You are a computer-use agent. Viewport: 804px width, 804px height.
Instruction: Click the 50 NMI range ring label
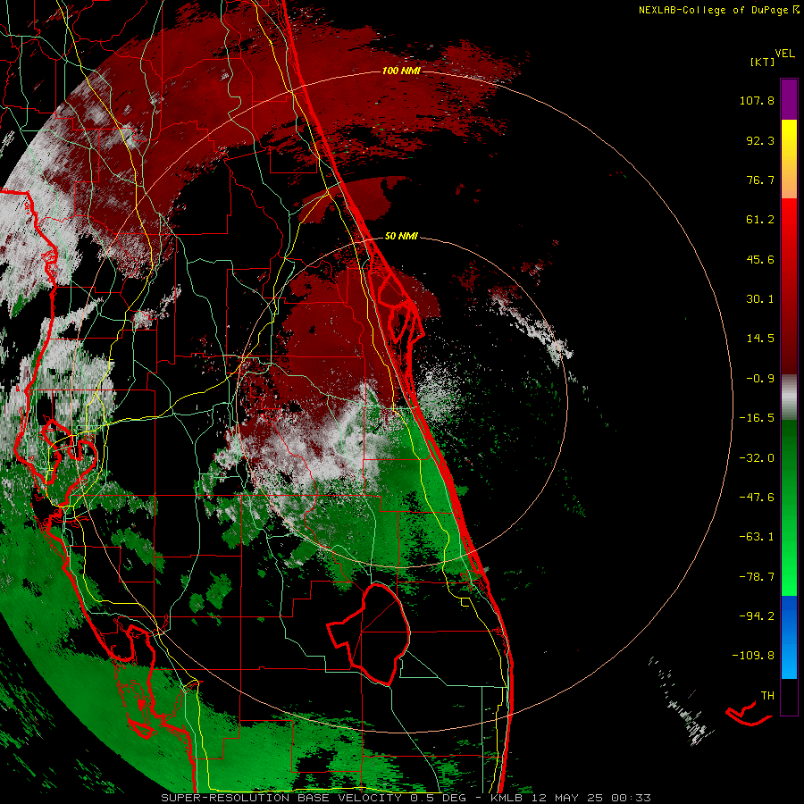tap(401, 237)
